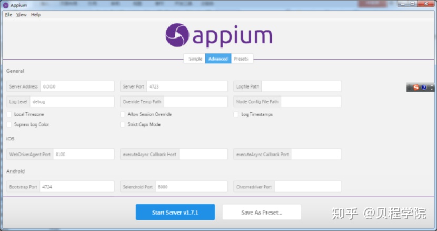This screenshot has width=437, height=231.
Task: Start the Appium server v1.7.1
Action: [x=175, y=213]
